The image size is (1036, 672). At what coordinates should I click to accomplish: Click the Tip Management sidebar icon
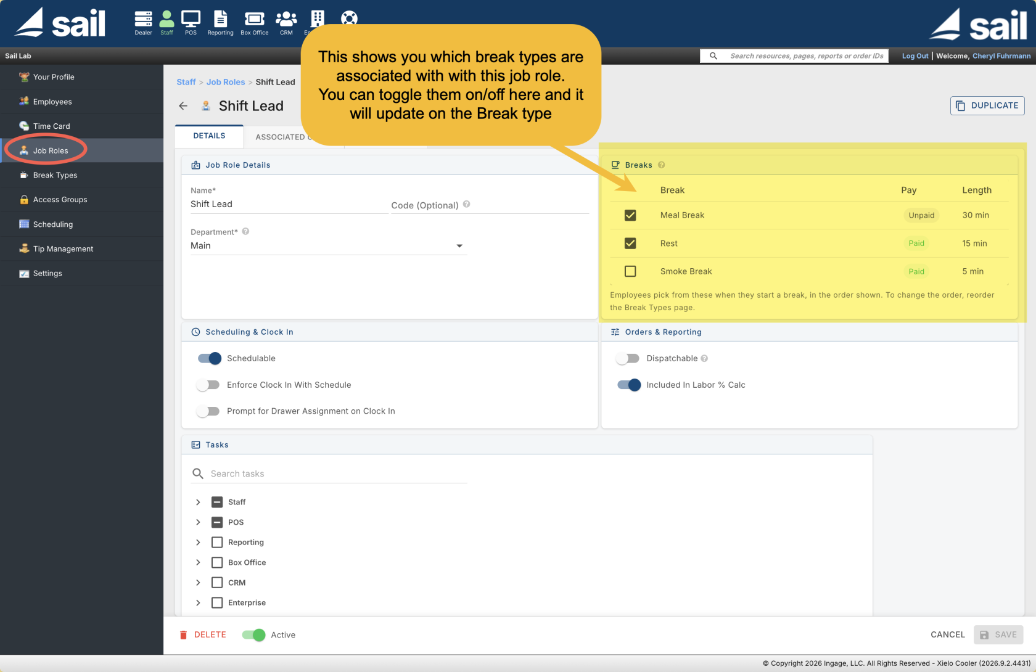coord(24,248)
